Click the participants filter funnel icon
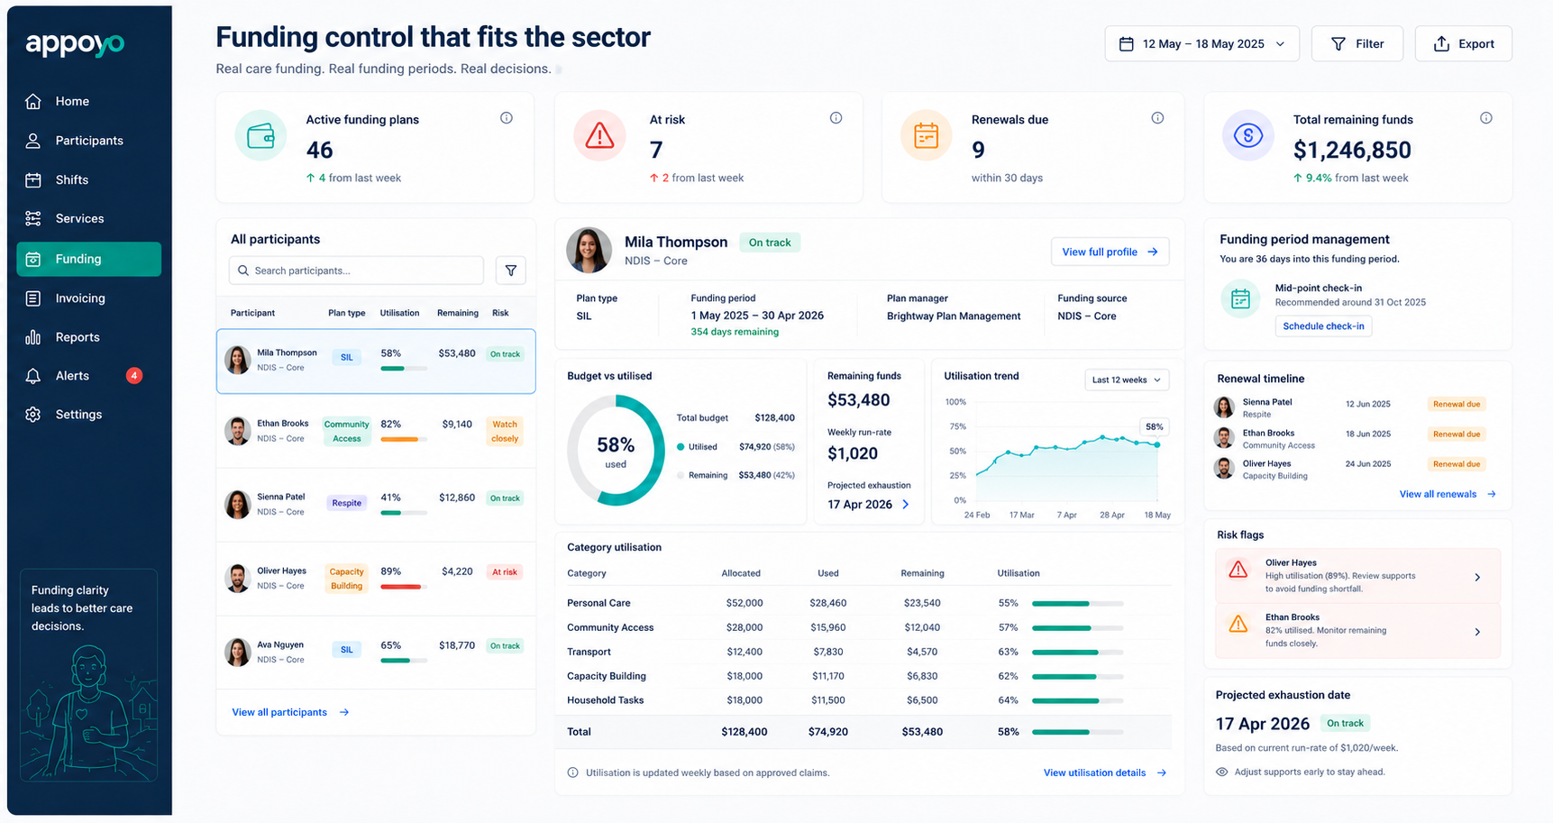Viewport: 1553px width, 823px height. coord(511,270)
